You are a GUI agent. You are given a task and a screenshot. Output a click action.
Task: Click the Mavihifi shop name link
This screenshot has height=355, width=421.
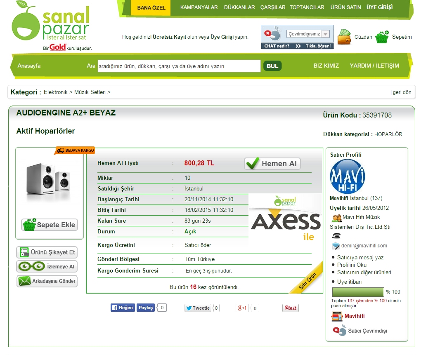point(355,316)
